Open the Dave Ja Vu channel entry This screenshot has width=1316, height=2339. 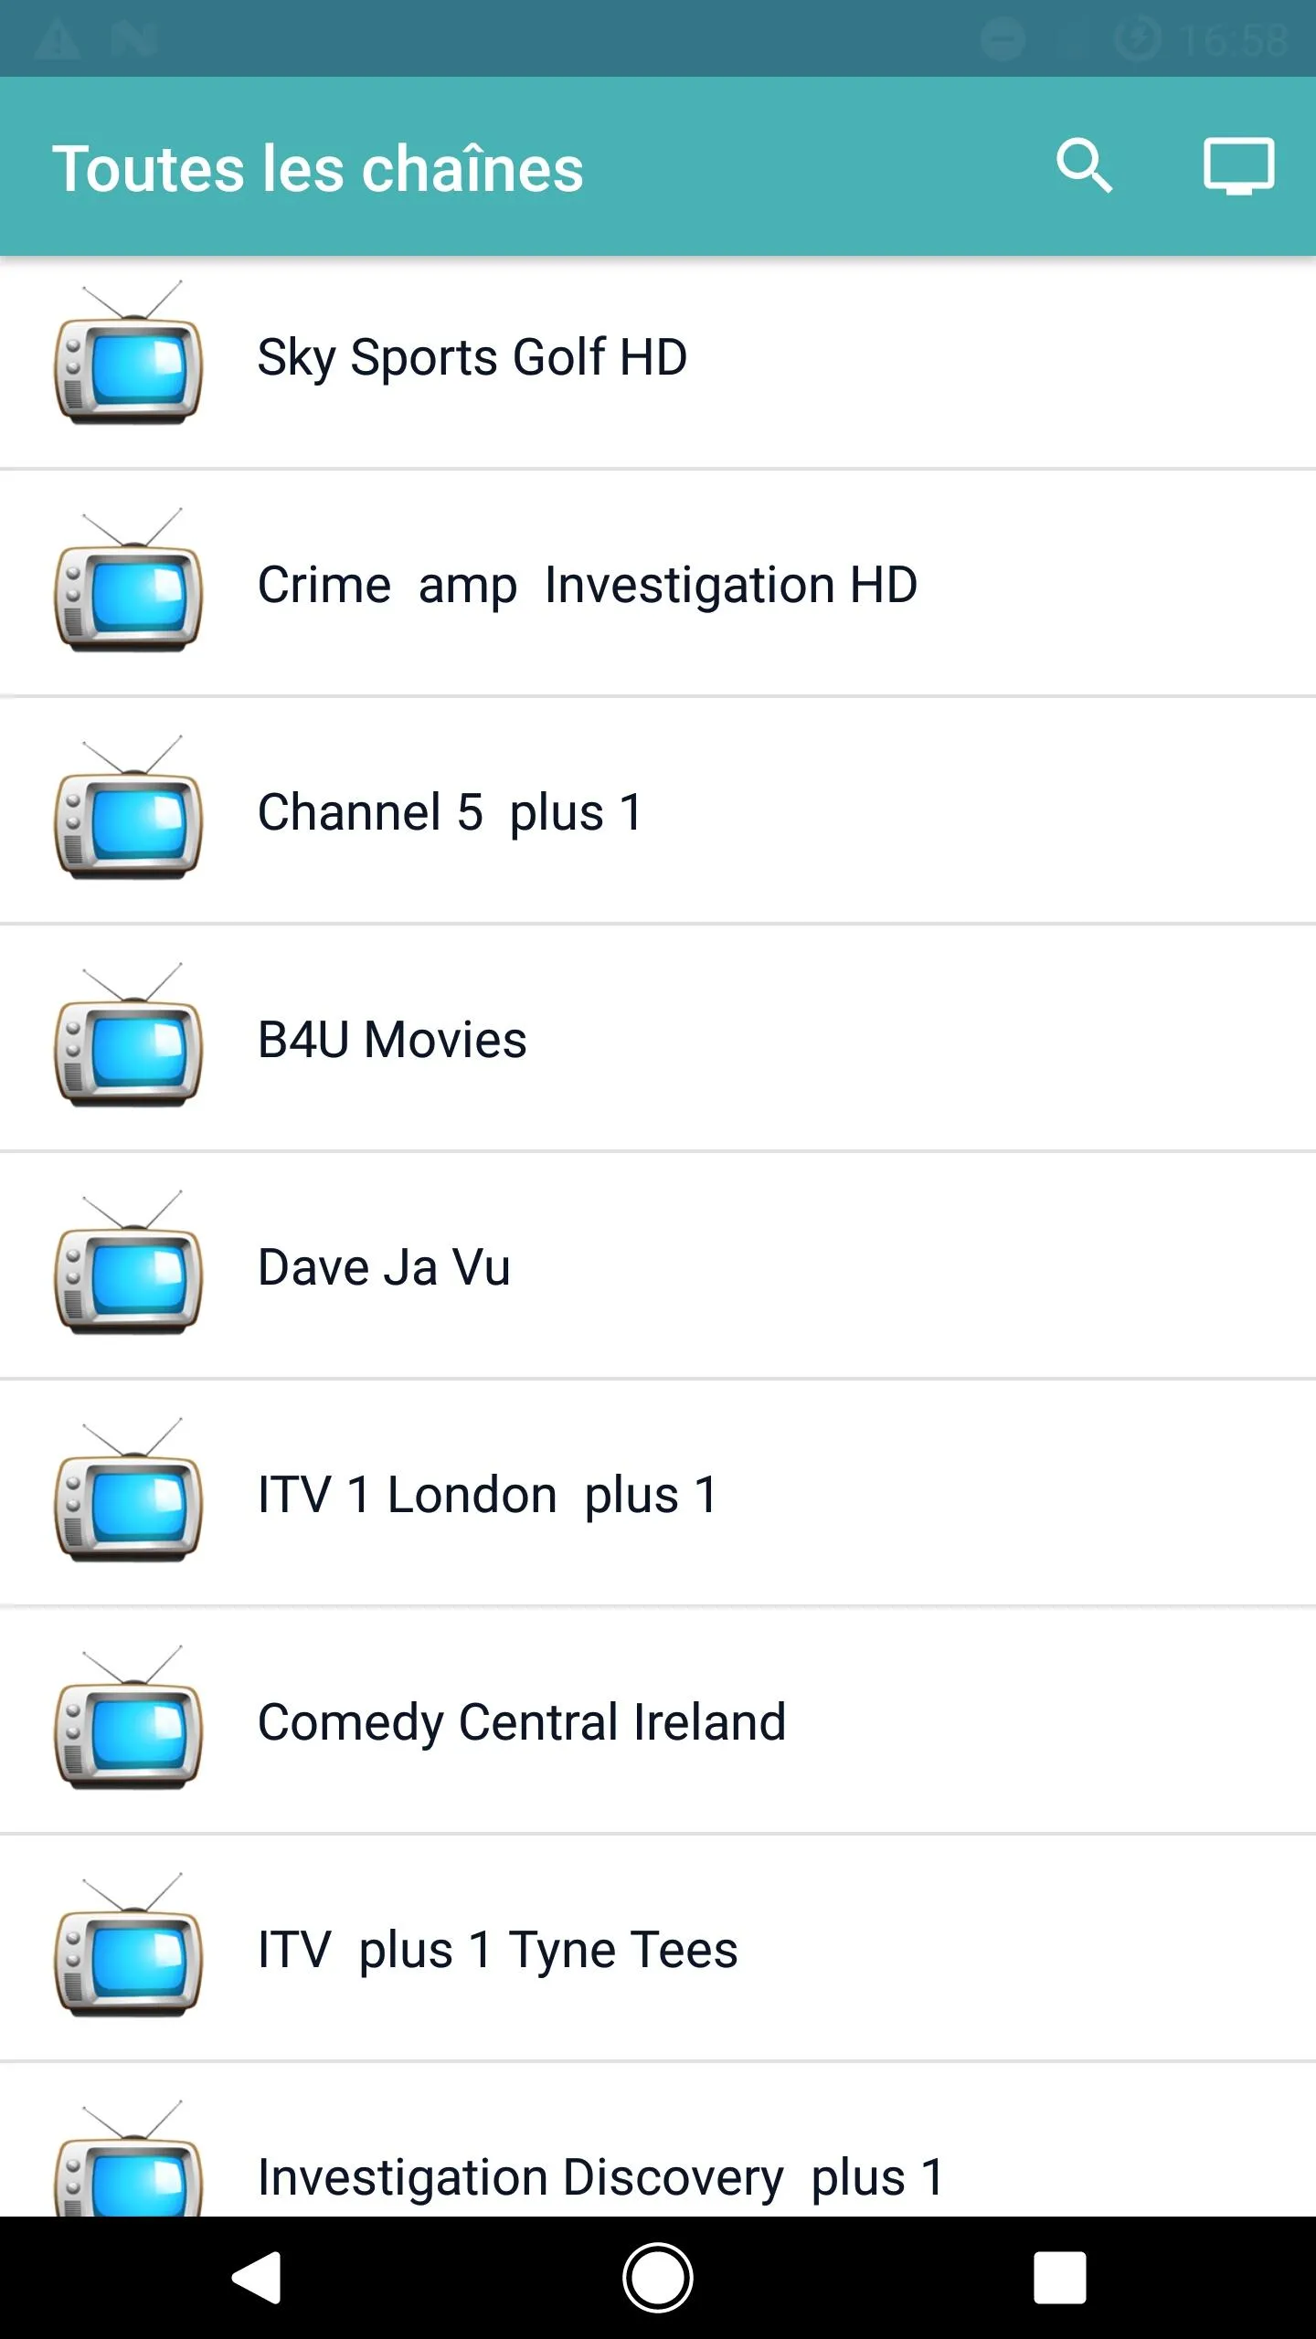click(384, 1266)
